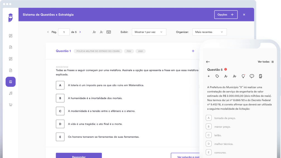
Task: Select answer option A about a loteria
Action: 60,85
